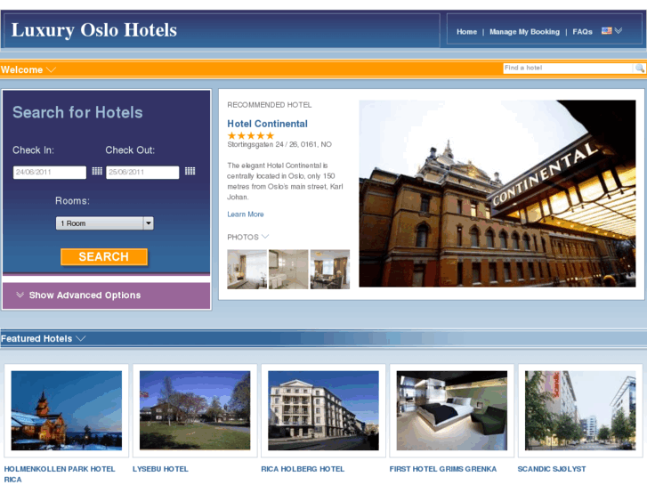Click the five-star rating of Hotel Continental
Image resolution: width=647 pixels, height=485 pixels.
pyautogui.click(x=250, y=135)
